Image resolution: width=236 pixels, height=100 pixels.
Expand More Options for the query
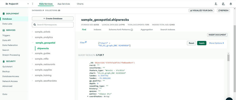point(217,43)
